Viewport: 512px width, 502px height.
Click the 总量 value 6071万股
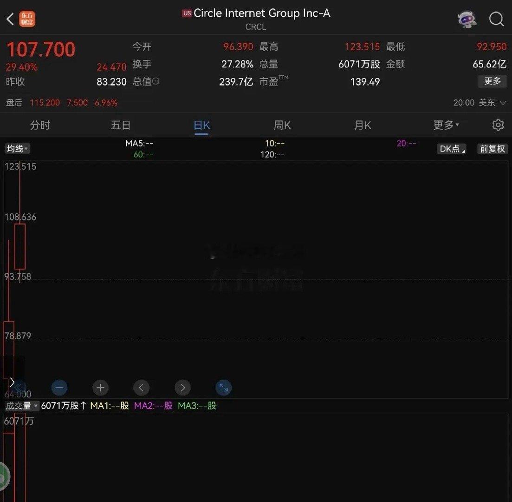pos(359,64)
